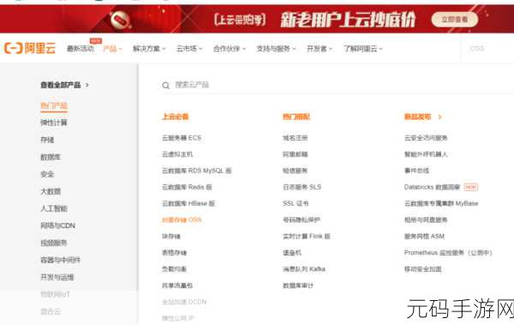
Task: Open 阿里邮箱 link
Action: [295, 154]
